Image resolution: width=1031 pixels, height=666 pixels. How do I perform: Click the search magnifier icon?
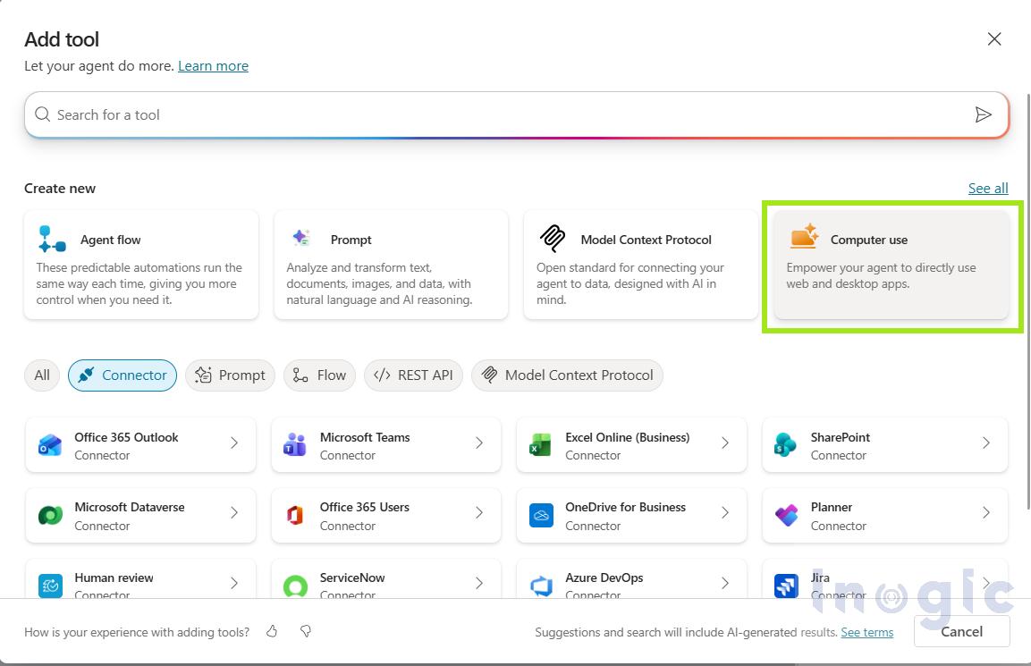point(43,114)
